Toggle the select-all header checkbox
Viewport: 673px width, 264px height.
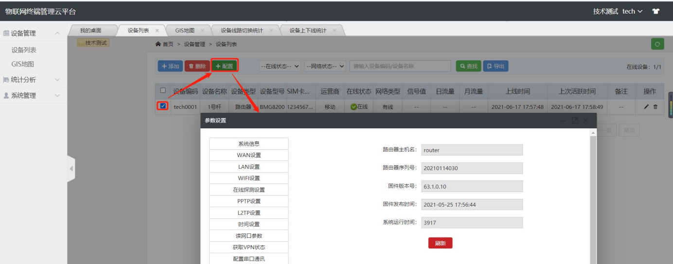click(x=163, y=90)
